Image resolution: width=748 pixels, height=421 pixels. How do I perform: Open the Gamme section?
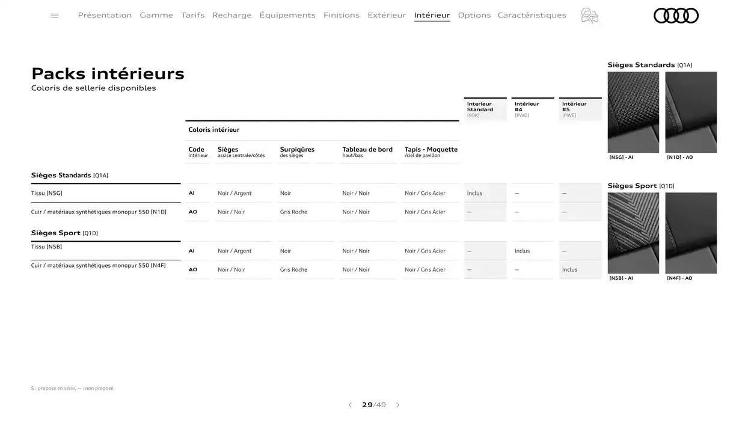[156, 14]
